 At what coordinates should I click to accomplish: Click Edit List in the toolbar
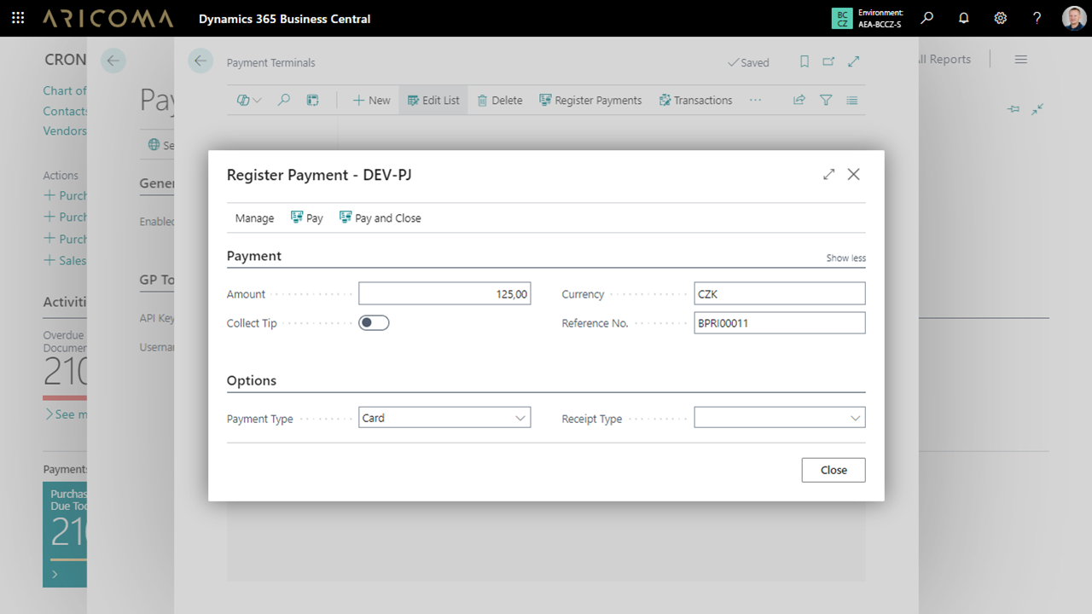[x=433, y=100]
